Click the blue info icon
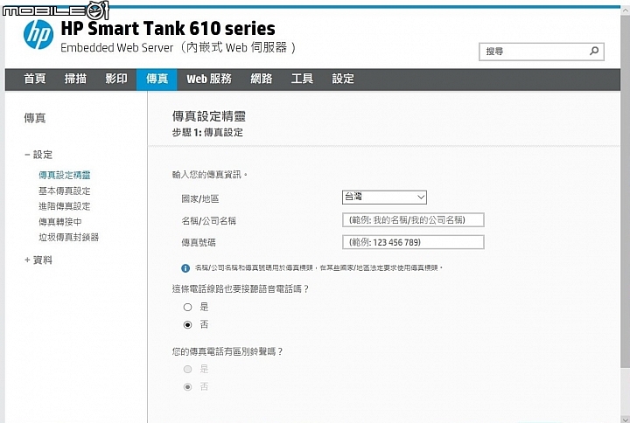Screen dimensions: 630x423 pos(185,268)
